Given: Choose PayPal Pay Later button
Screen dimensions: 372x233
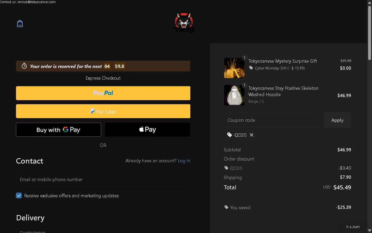Looking at the screenshot, I should click(103, 111).
